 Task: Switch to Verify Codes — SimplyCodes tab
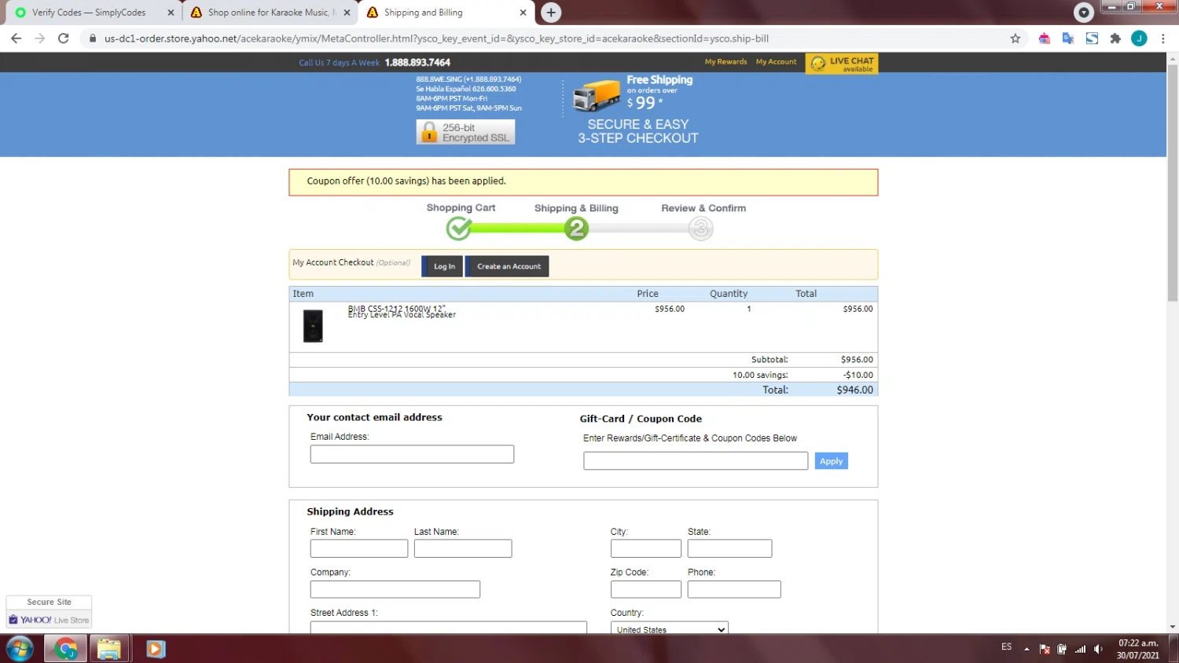click(x=88, y=13)
